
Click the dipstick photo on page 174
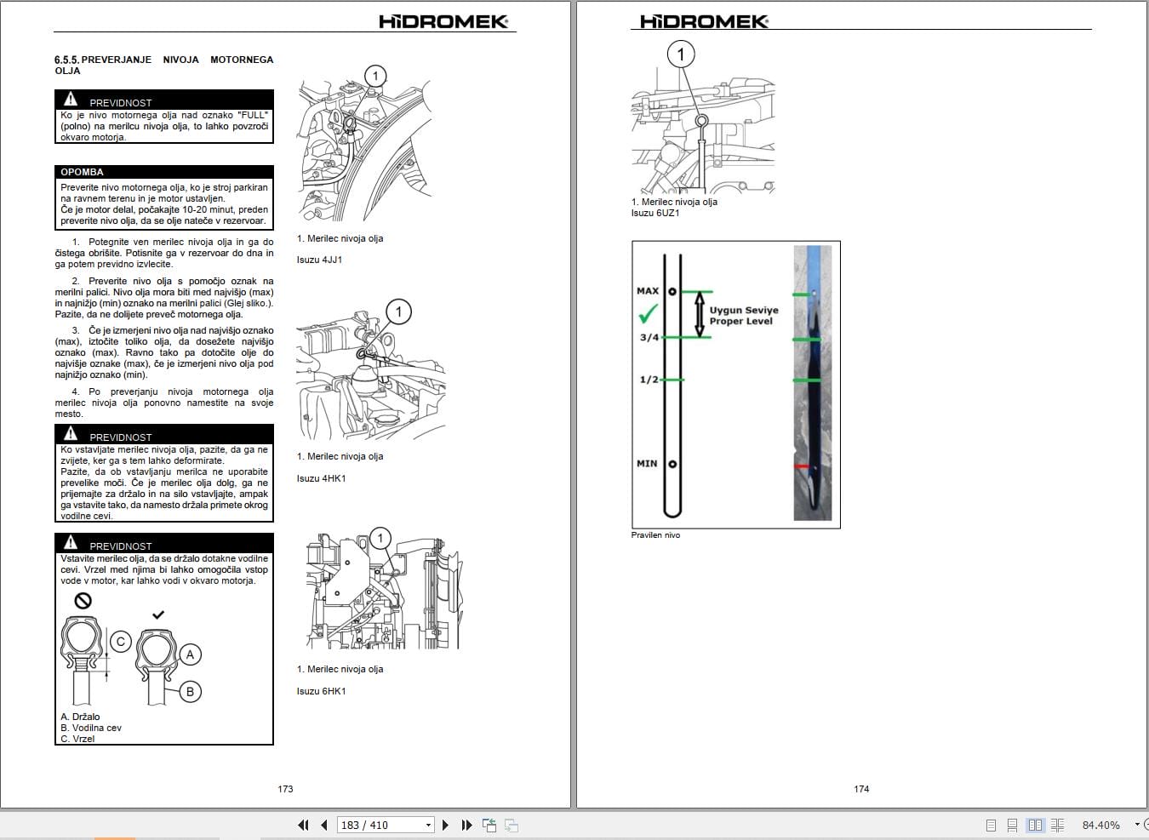812,383
